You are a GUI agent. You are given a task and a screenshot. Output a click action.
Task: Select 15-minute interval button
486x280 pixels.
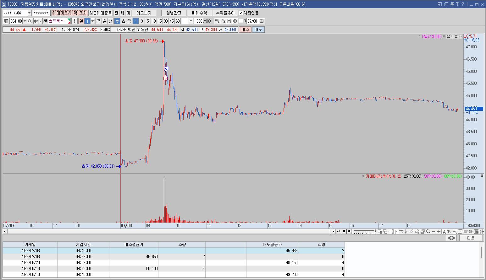click(x=160, y=21)
